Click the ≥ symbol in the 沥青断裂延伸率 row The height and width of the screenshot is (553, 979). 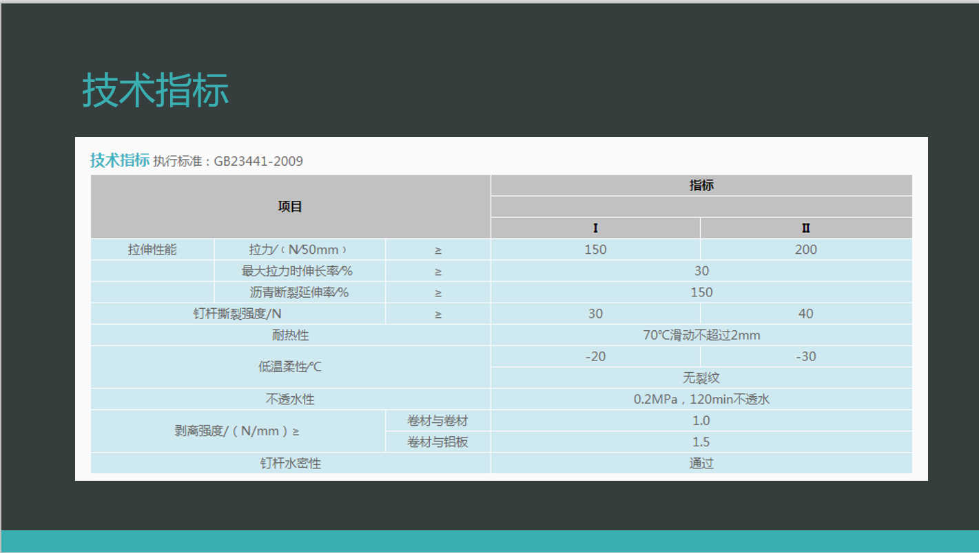click(438, 293)
